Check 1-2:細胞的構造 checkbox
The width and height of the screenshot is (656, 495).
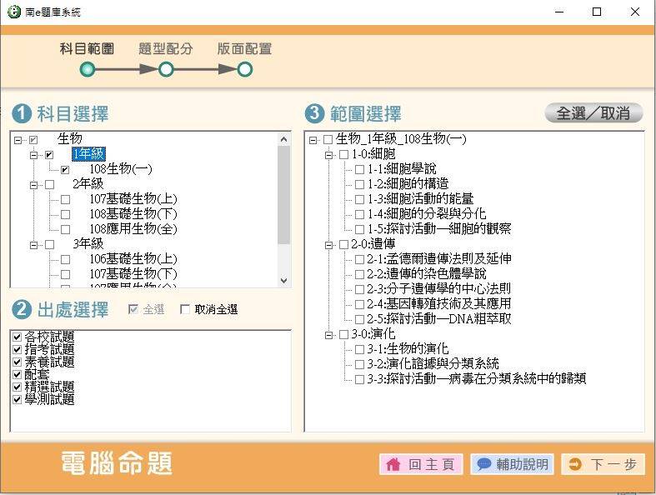pyautogui.click(x=359, y=184)
